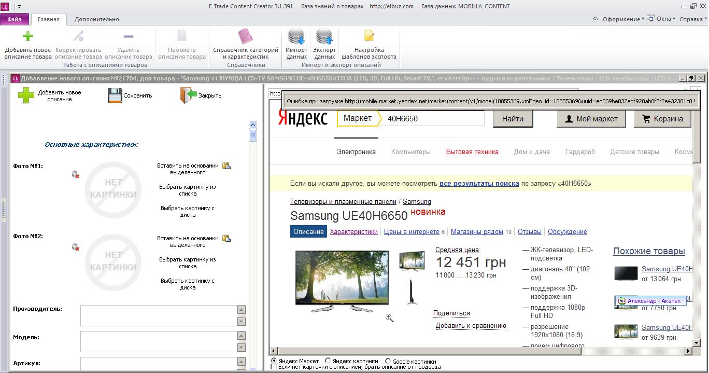
Task: Click delete image icon for Фото №2
Action: 76,247
